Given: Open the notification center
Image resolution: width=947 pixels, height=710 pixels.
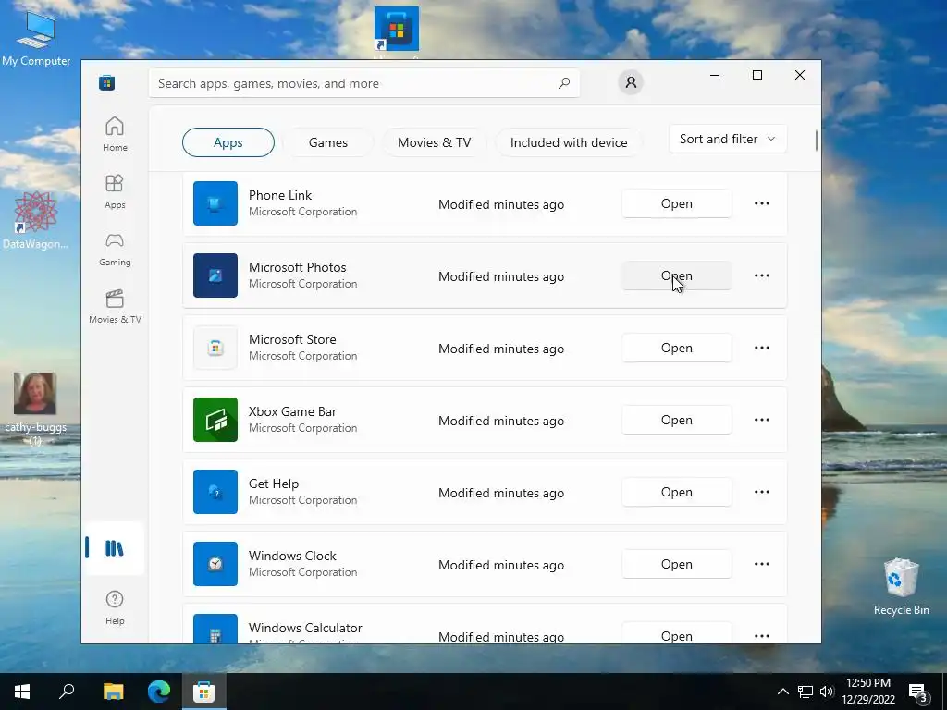Looking at the screenshot, I should 918,693.
